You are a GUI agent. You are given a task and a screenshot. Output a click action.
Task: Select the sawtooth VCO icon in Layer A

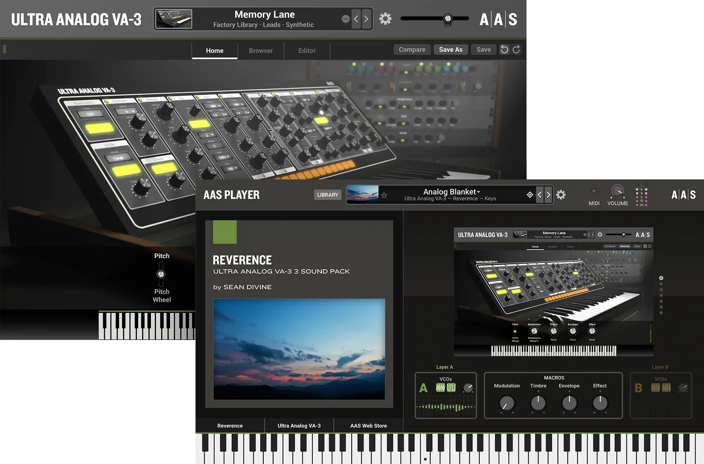440,388
